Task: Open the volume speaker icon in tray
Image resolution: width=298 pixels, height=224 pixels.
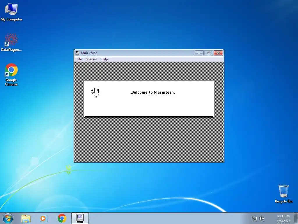Action: click(262, 218)
